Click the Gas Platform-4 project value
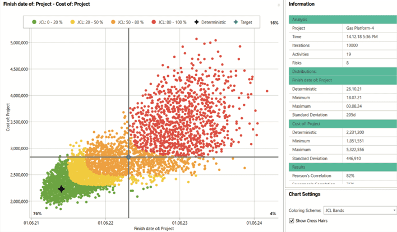The width and height of the screenshot is (397, 232). click(362, 28)
